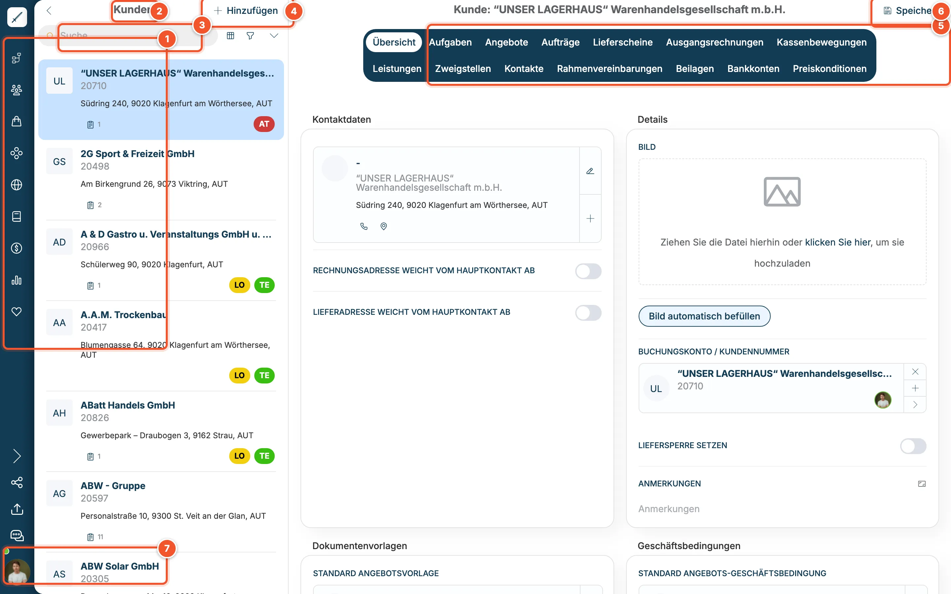The width and height of the screenshot is (951, 594).
Task: Click the Hinzufügen button
Action: click(246, 11)
